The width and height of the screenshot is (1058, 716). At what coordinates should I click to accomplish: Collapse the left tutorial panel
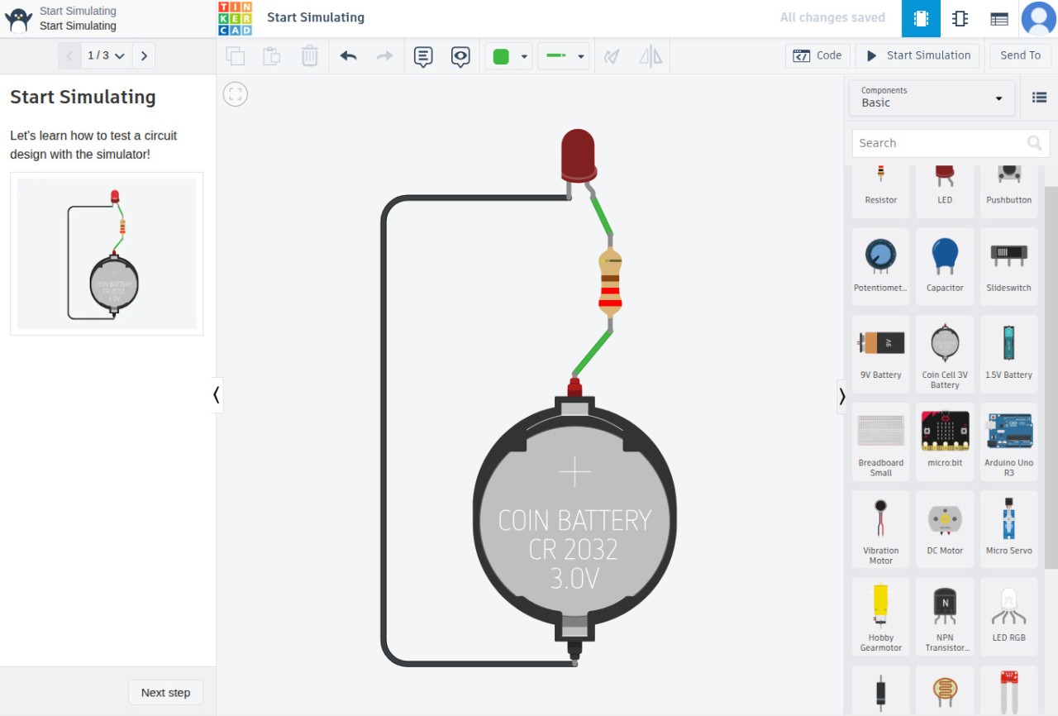pyautogui.click(x=217, y=395)
